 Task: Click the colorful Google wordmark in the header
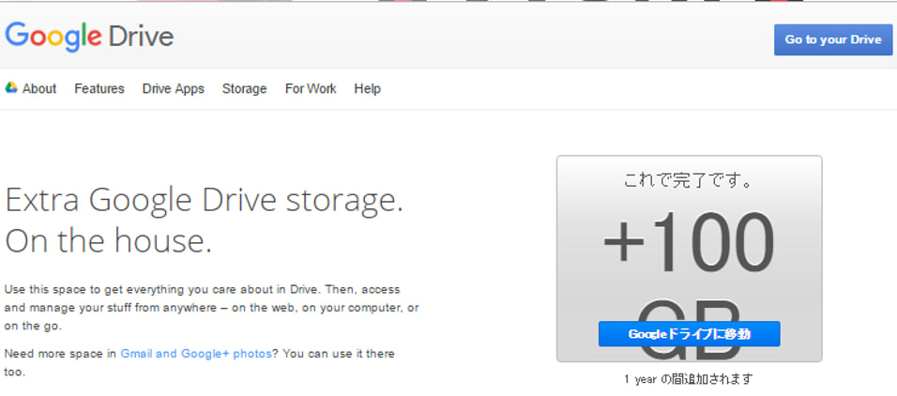(x=53, y=38)
